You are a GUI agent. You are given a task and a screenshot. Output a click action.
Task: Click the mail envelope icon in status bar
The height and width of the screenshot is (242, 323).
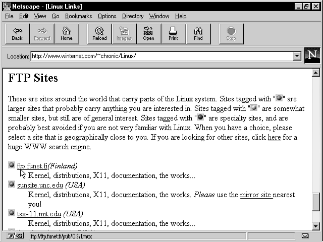305,236
